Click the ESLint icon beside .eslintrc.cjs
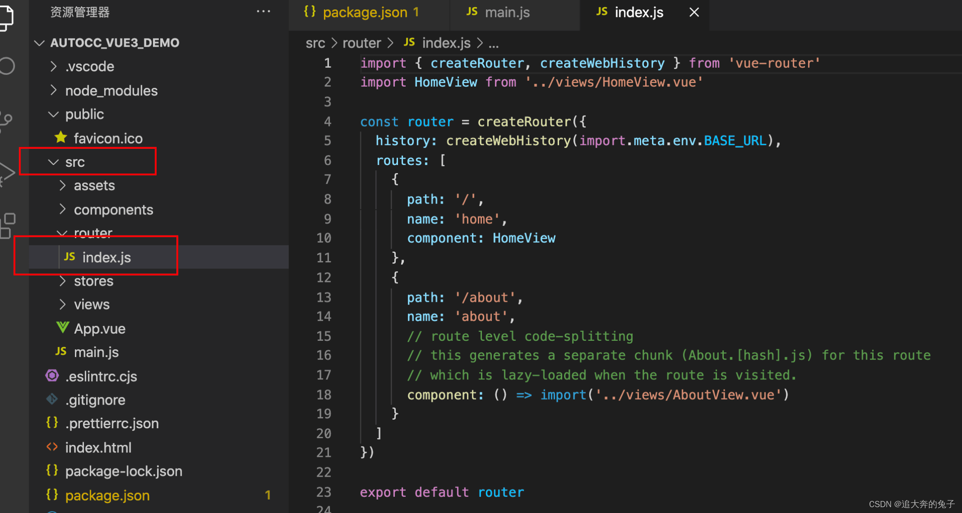962x513 pixels. (x=52, y=375)
